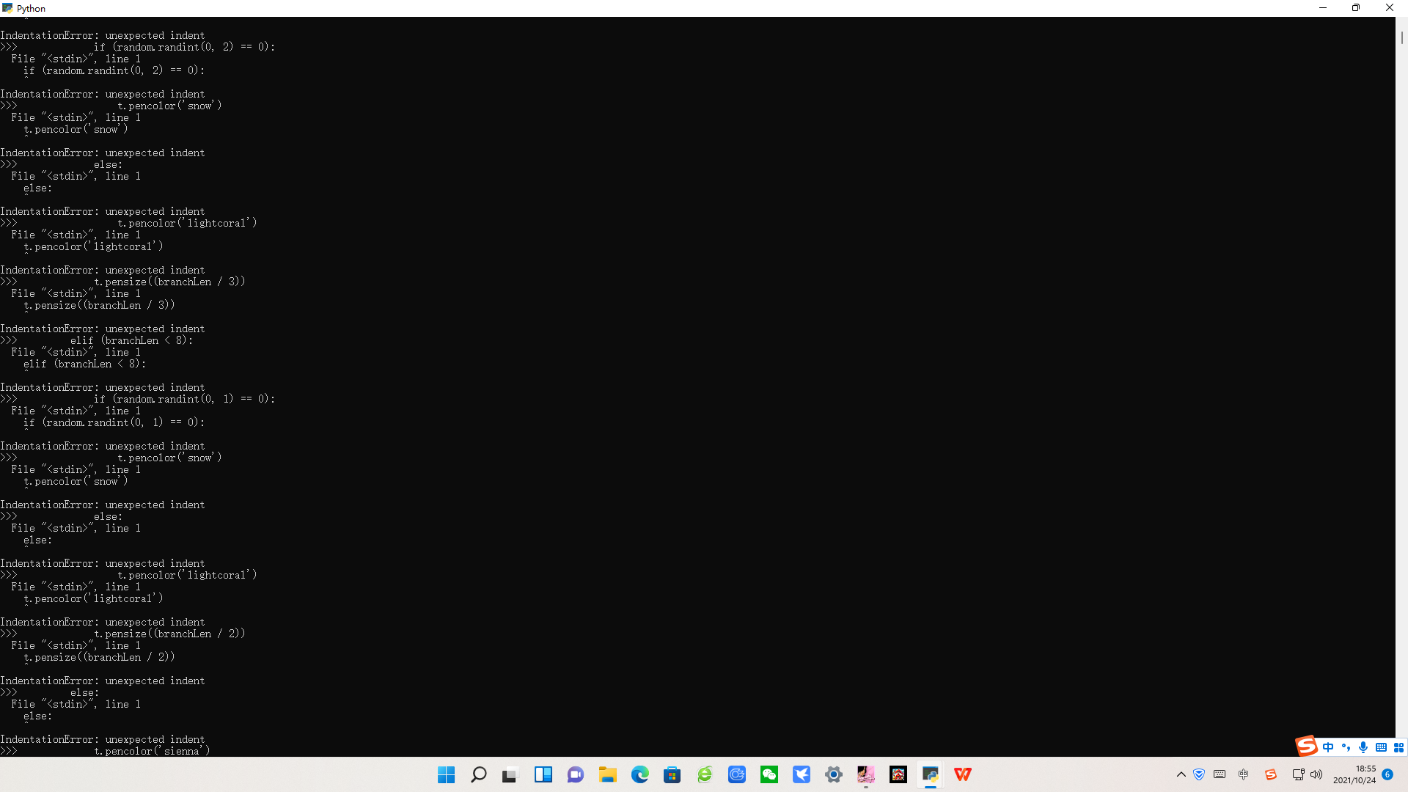Expand hidden system tray icons

1181,774
